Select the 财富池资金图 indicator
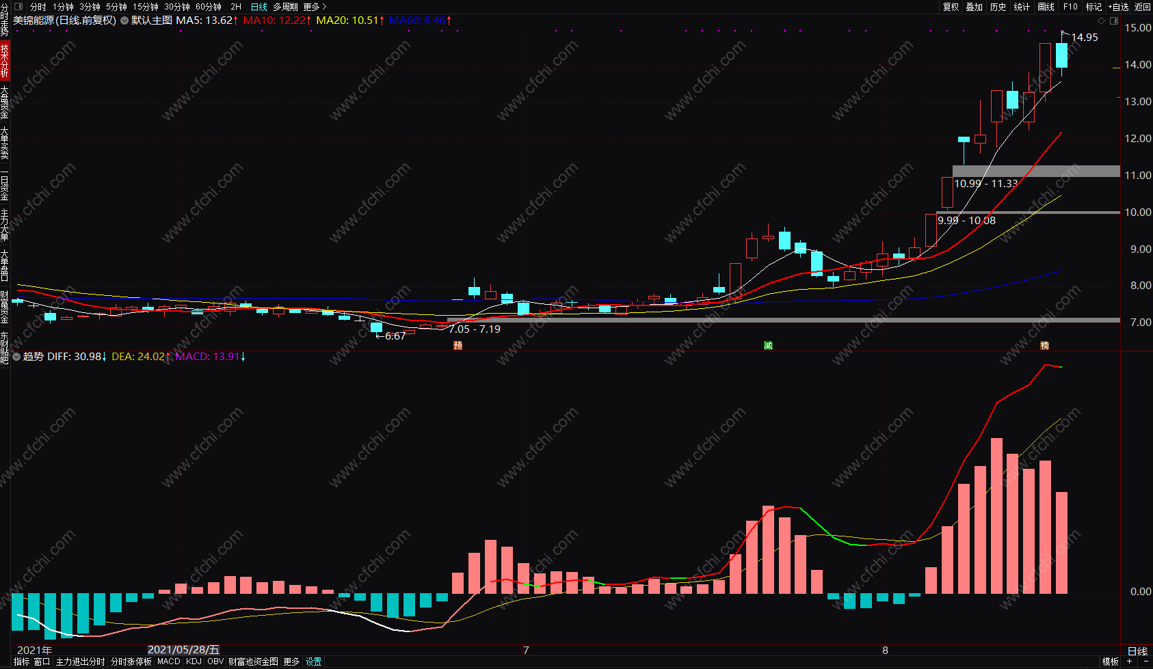 point(254,661)
